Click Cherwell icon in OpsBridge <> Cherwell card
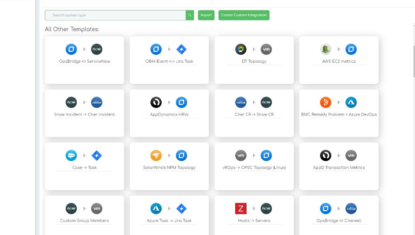The image size is (415, 235). (351, 208)
